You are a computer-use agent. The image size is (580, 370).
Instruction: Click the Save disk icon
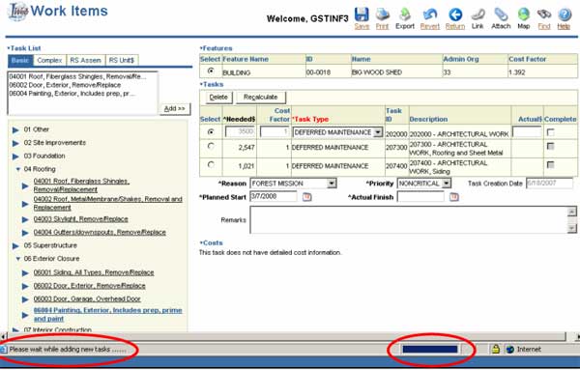362,14
